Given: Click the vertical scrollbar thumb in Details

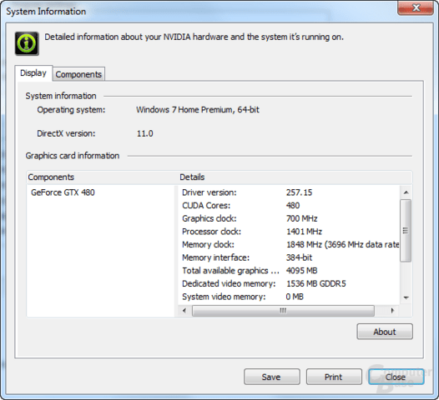Looking at the screenshot, I should pos(406,231).
